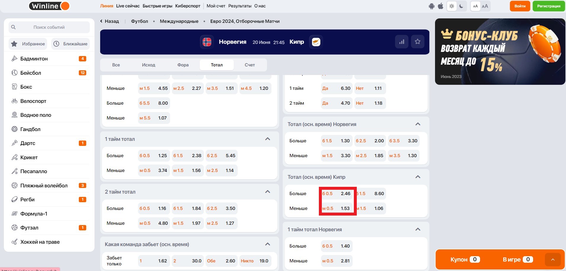The width and height of the screenshot is (566, 271).
Task: Switch to dark theme moon icon
Action: click(x=461, y=6)
